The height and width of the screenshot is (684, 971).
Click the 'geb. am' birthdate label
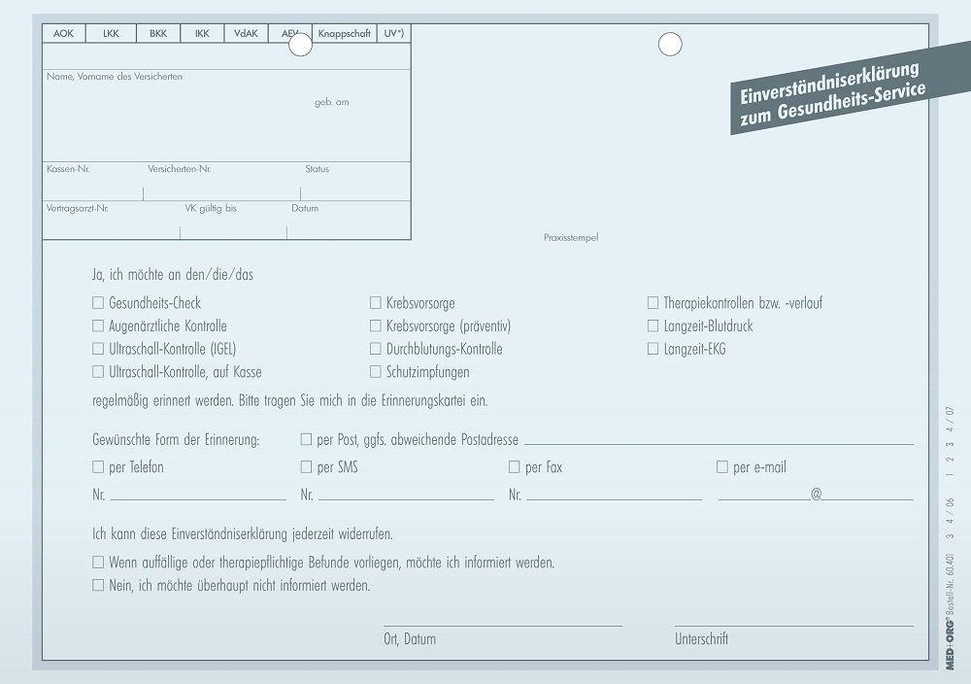tap(332, 102)
